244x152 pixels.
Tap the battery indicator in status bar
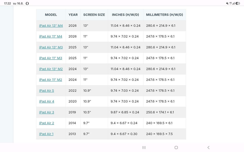tap(238, 3)
